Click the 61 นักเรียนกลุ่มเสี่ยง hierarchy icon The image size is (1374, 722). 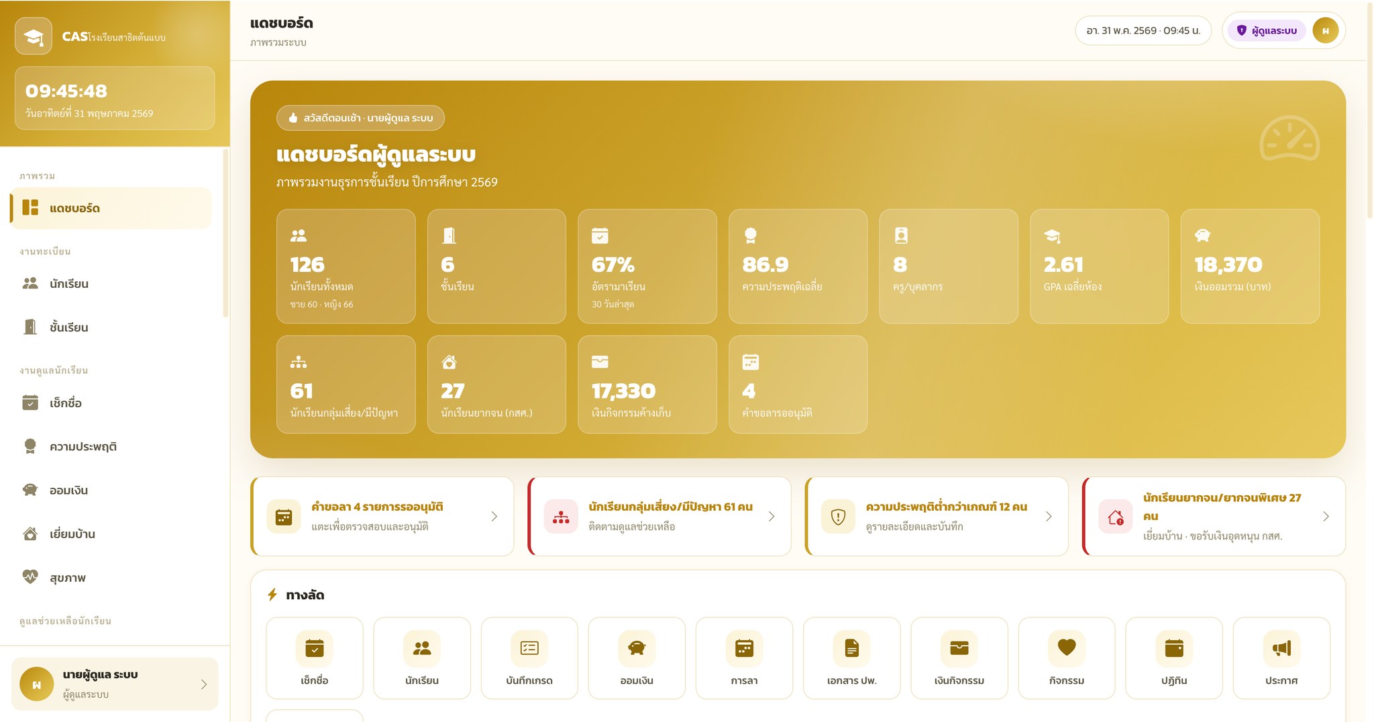coord(299,362)
